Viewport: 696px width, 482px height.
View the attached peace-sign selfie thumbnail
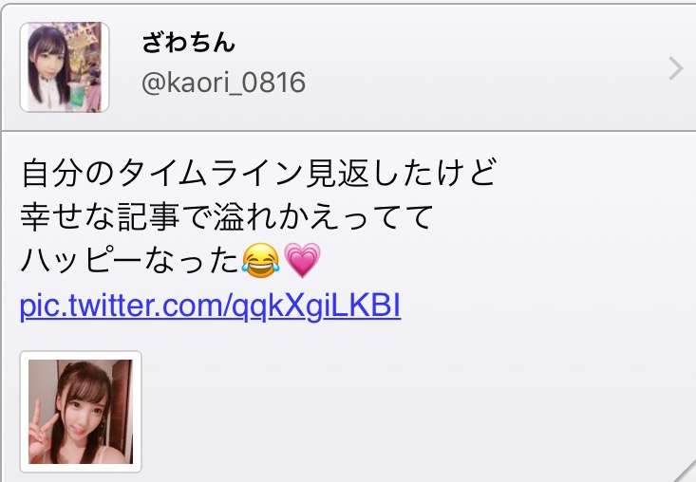81,412
